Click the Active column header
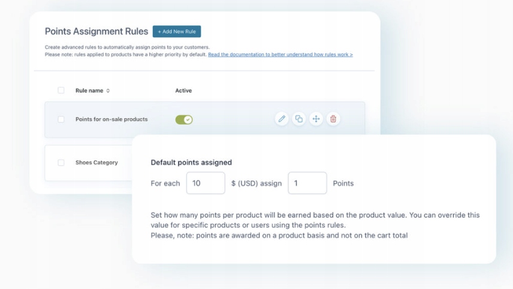This screenshot has height=289, width=513. point(183,91)
